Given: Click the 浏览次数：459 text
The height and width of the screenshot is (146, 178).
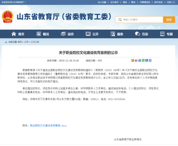Looking at the screenshot, I should [94, 61].
